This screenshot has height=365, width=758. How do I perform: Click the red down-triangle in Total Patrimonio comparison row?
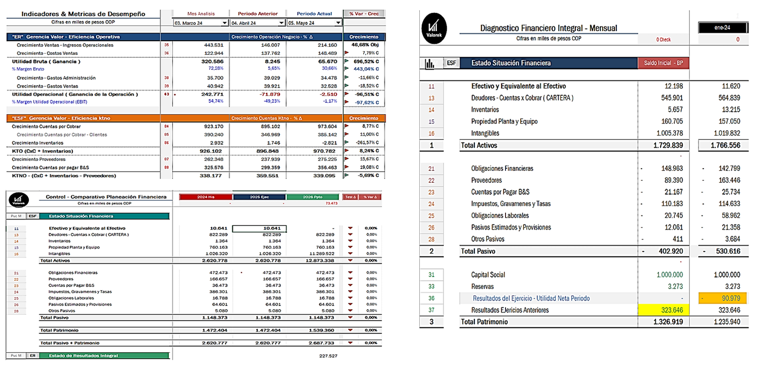pos(350,330)
